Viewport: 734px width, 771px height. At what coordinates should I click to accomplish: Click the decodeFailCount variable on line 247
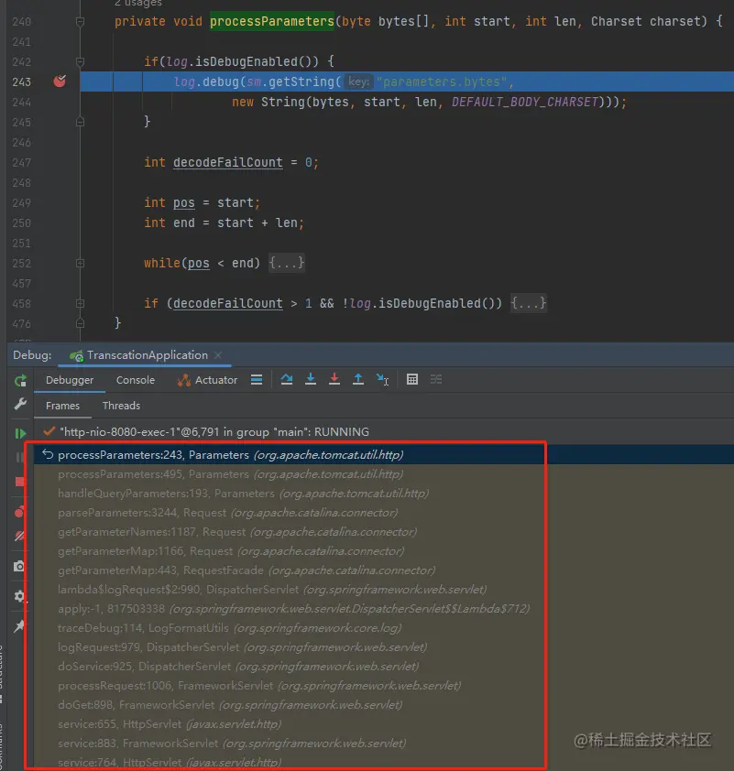point(228,162)
